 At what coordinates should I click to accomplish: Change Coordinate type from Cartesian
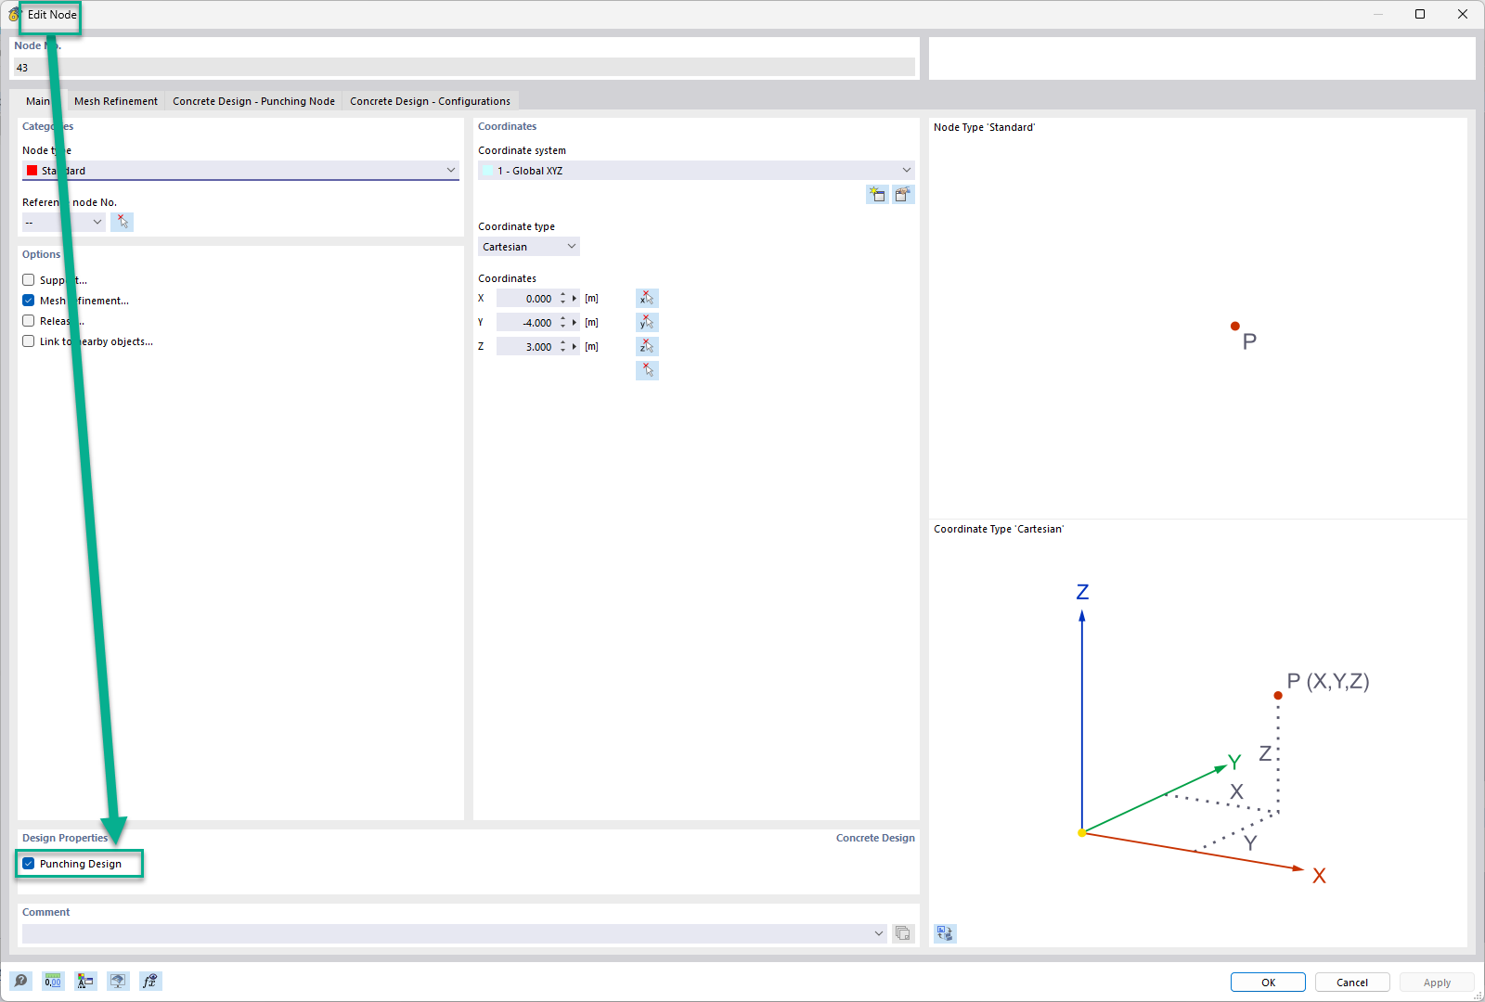pyautogui.click(x=569, y=246)
